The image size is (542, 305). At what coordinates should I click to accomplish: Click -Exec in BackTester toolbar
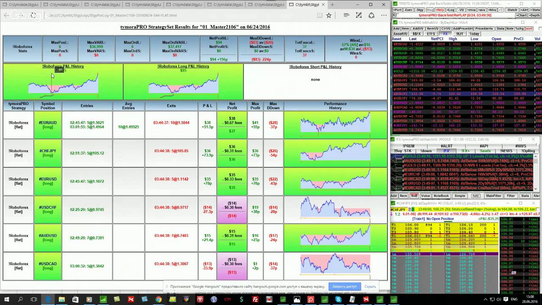click(x=409, y=10)
